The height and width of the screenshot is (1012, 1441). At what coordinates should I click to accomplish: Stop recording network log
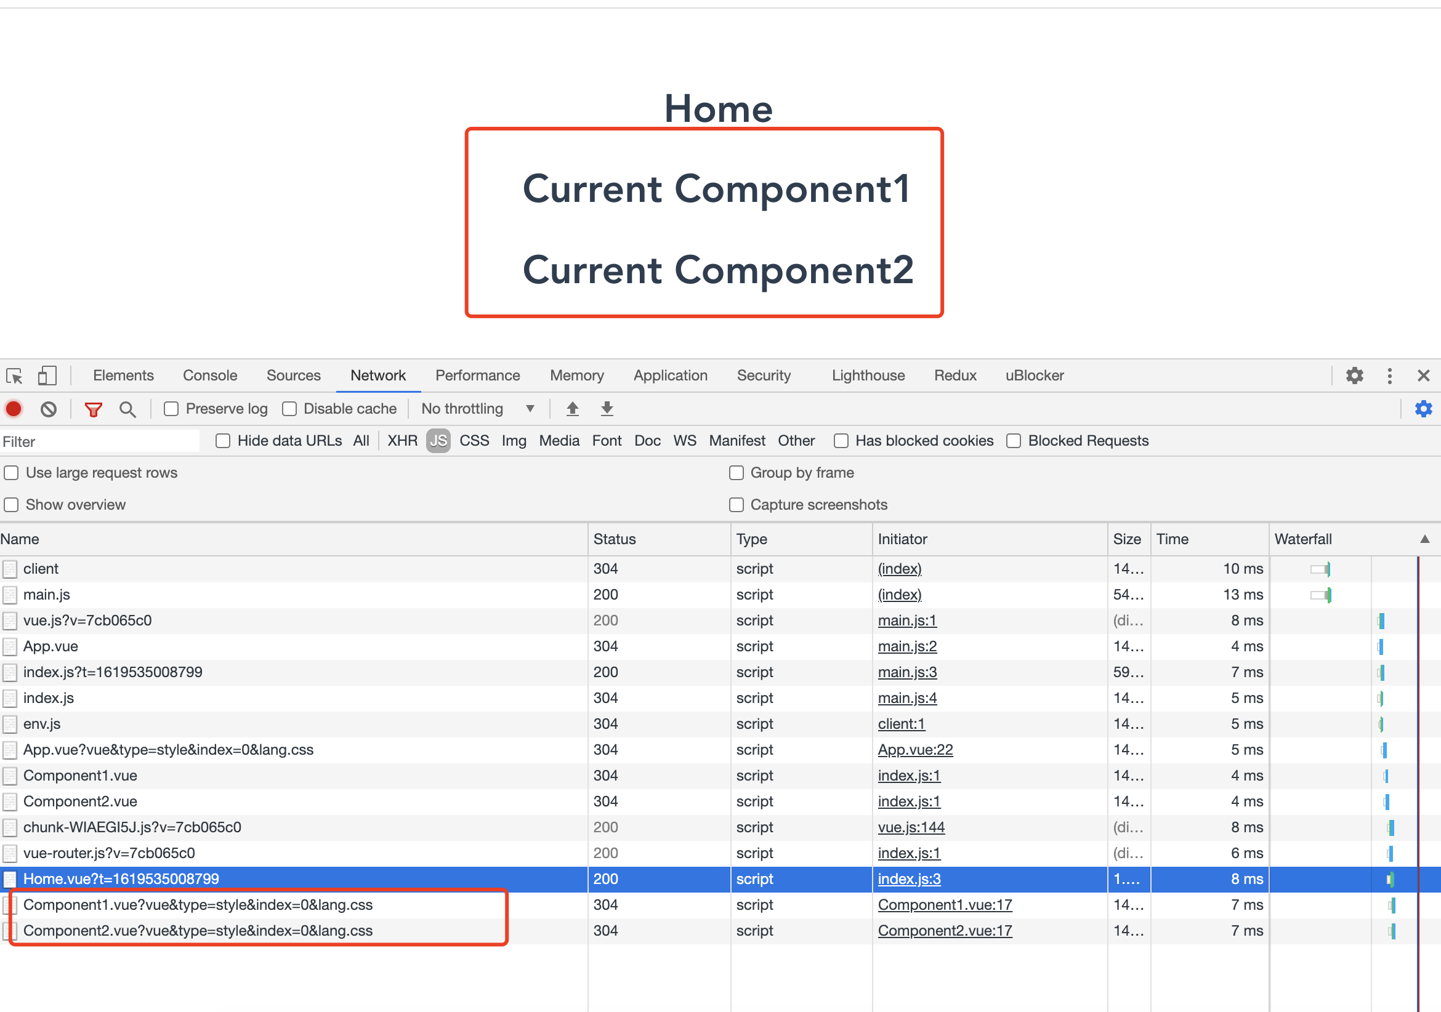[x=14, y=409]
